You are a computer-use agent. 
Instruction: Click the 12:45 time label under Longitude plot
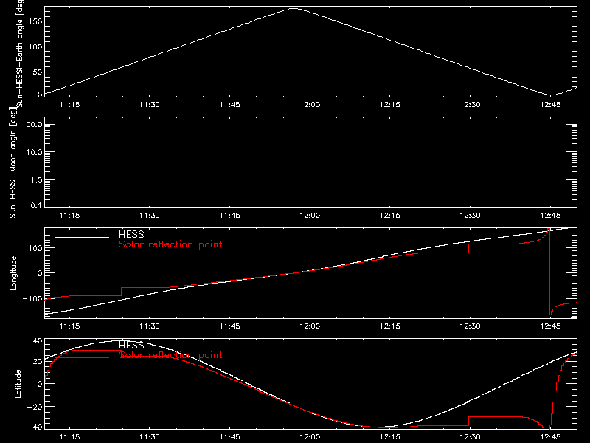(x=550, y=326)
